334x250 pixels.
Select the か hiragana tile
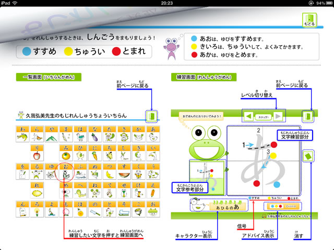[138, 134]
